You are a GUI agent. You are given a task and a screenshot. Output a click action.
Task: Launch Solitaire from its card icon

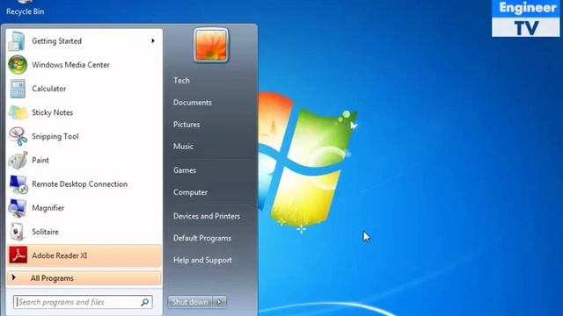18,232
